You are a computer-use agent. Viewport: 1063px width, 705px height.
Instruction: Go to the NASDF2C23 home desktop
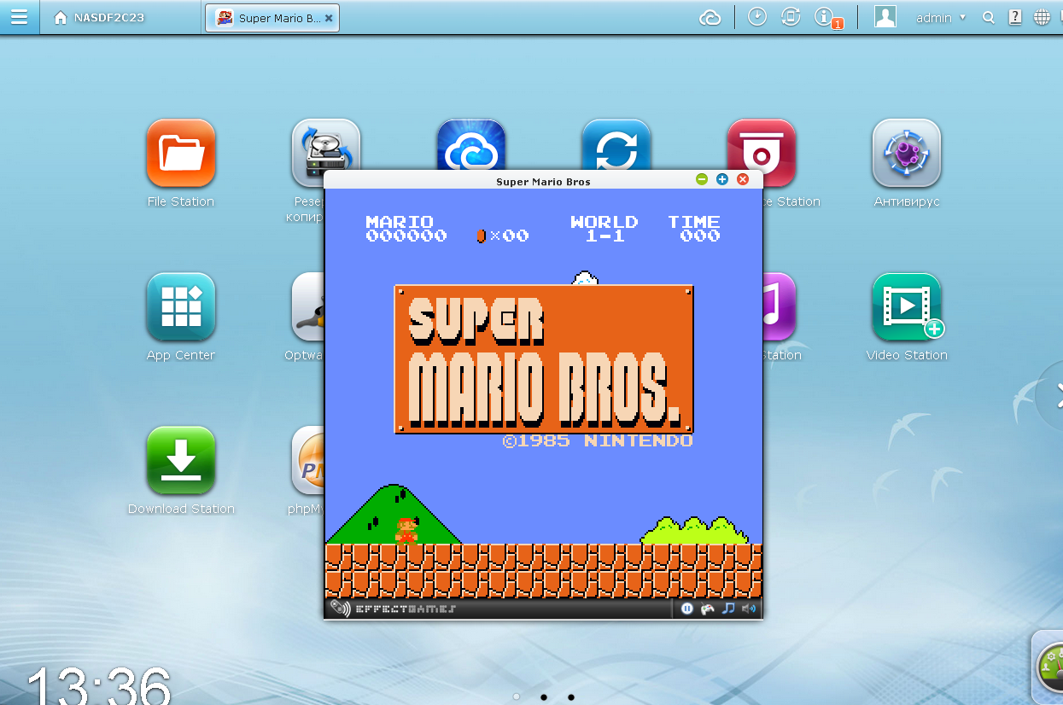click(x=99, y=18)
